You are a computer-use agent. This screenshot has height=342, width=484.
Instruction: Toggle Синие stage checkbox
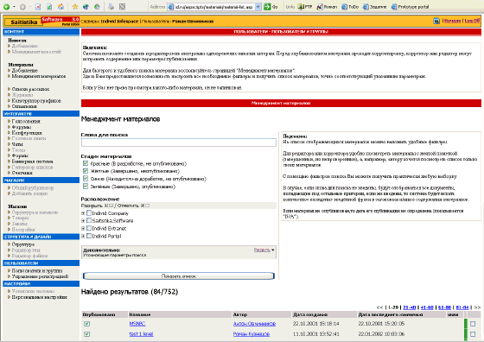(x=86, y=179)
